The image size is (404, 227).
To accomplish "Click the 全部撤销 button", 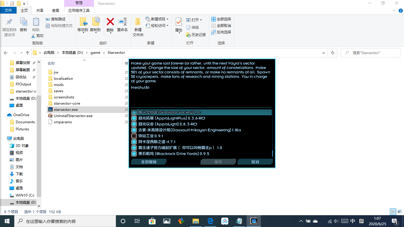I will tap(149, 161).
